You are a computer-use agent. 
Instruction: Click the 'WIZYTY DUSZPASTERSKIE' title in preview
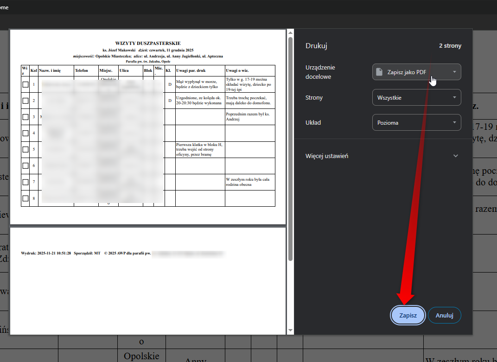click(x=148, y=43)
